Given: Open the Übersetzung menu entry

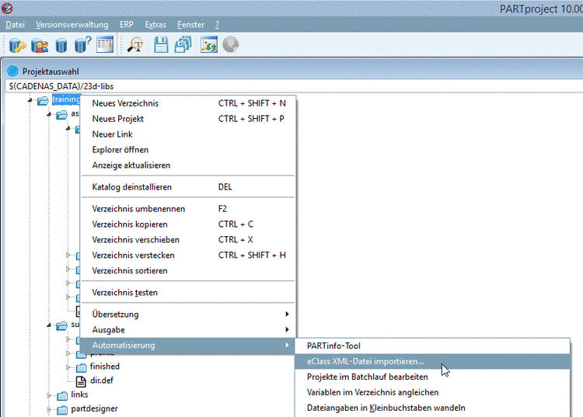Looking at the screenshot, I should (x=188, y=314).
